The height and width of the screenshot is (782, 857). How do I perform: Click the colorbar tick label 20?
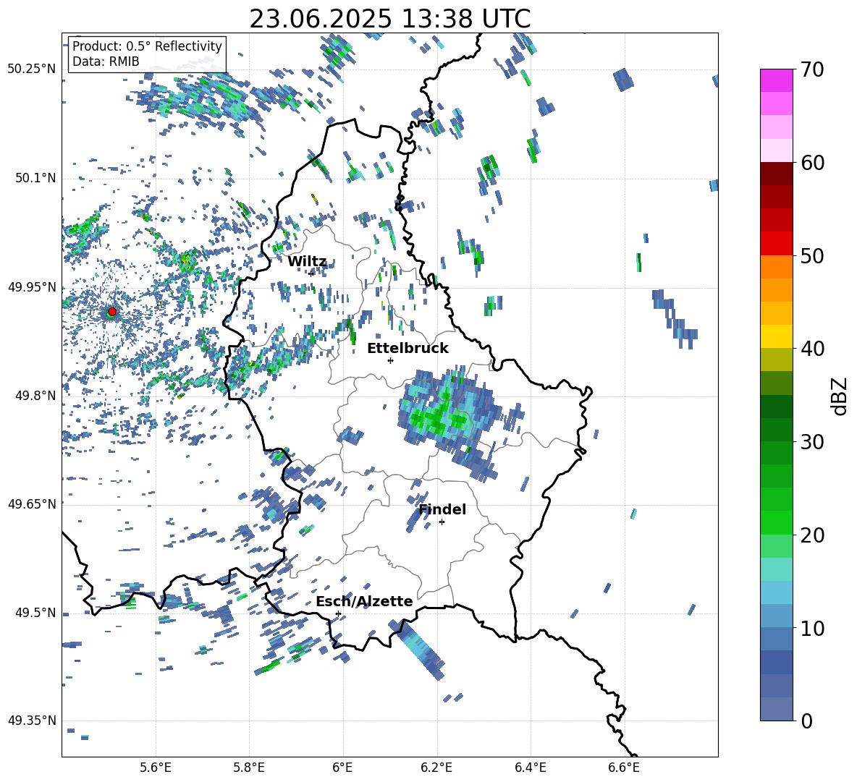812,535
